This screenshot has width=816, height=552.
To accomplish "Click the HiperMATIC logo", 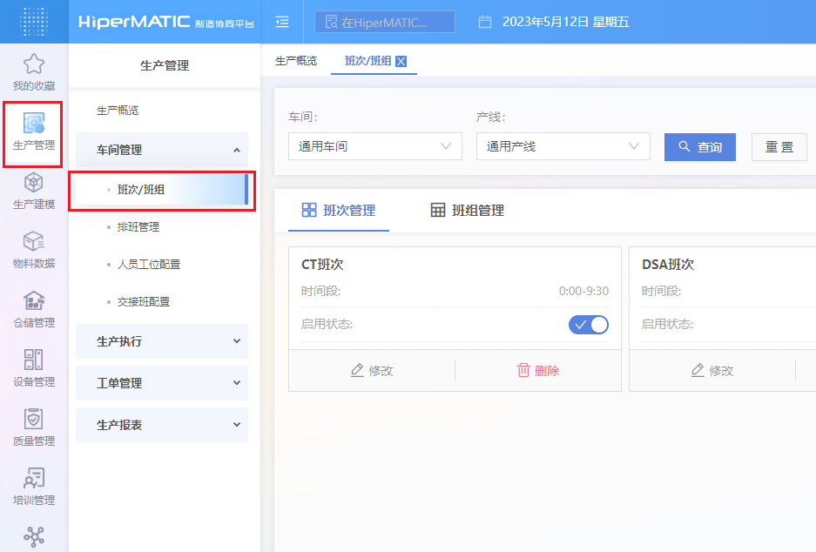I will [x=166, y=22].
